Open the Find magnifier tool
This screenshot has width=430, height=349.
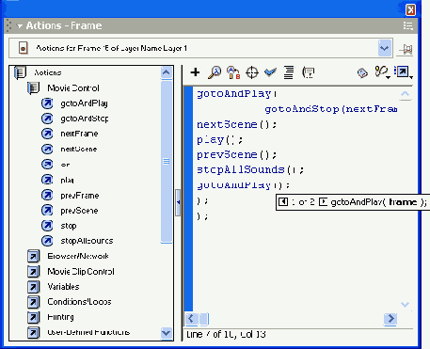[215, 72]
